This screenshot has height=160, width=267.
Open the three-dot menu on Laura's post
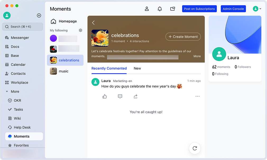(x=197, y=96)
